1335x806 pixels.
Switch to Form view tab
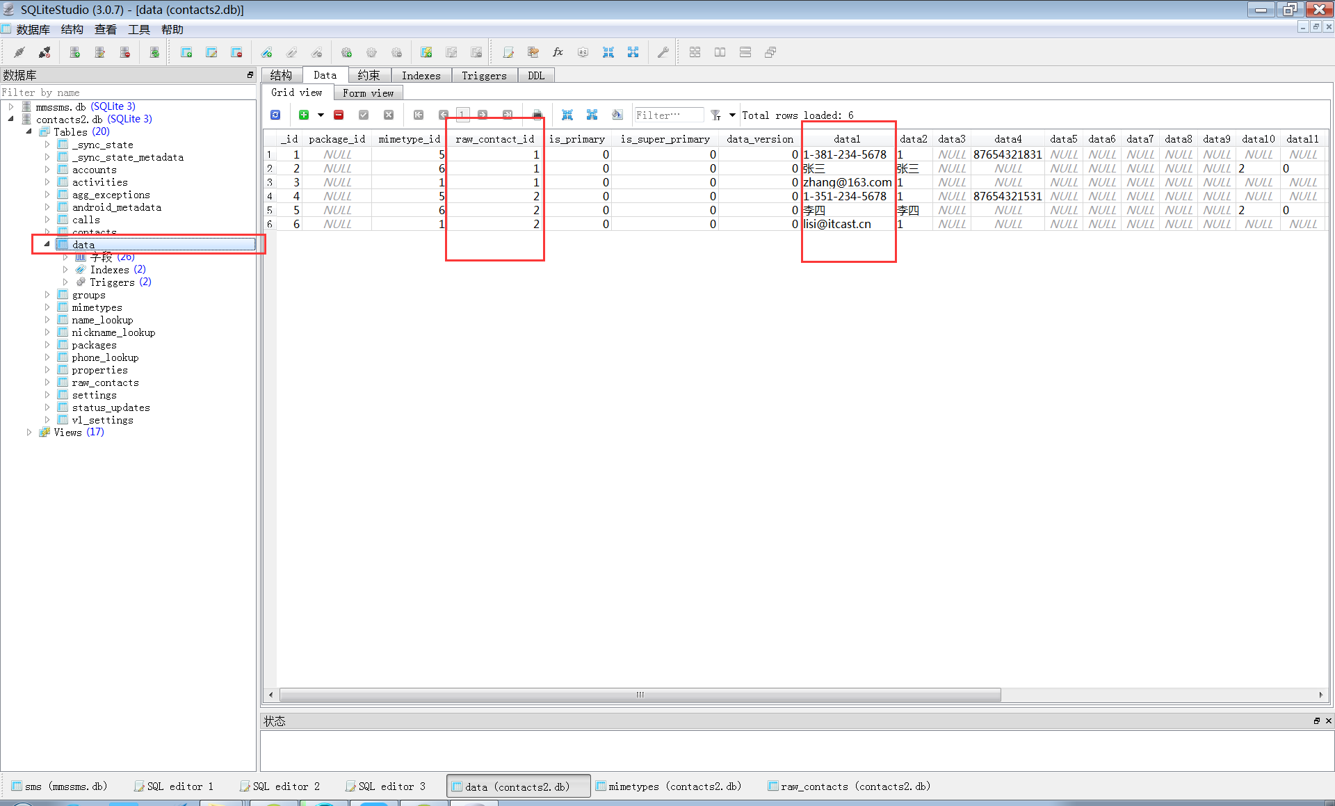(368, 92)
